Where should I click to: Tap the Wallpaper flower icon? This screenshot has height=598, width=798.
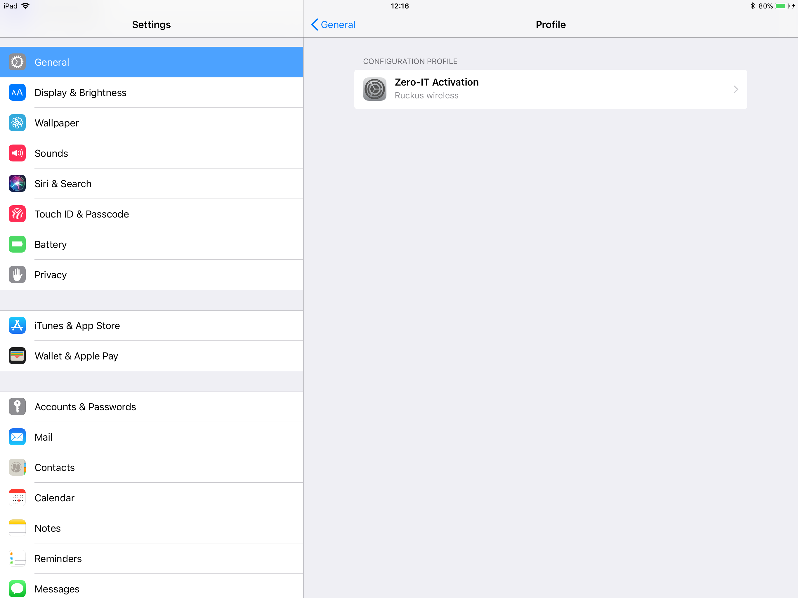click(x=17, y=123)
